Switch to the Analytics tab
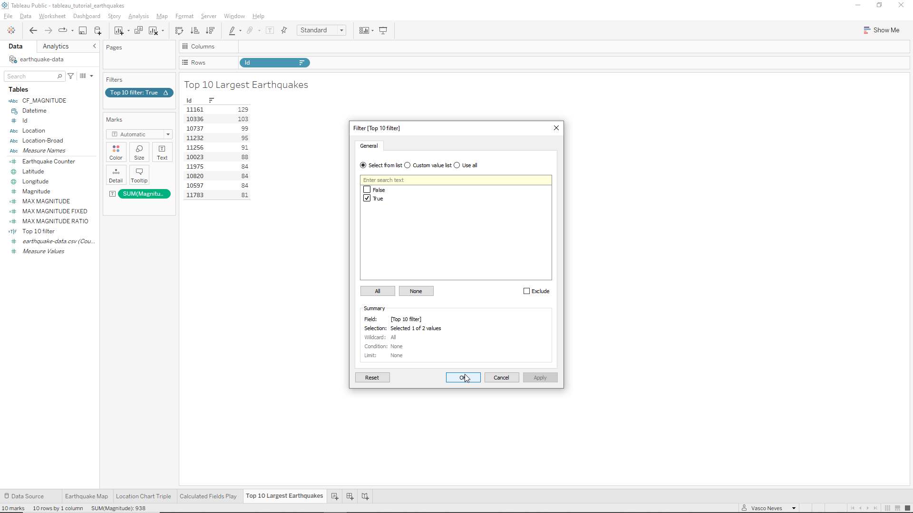 (56, 46)
